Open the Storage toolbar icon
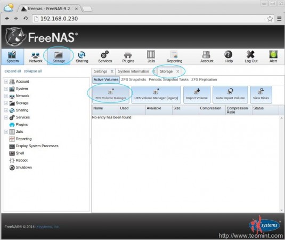The image size is (285, 240). tap(59, 57)
